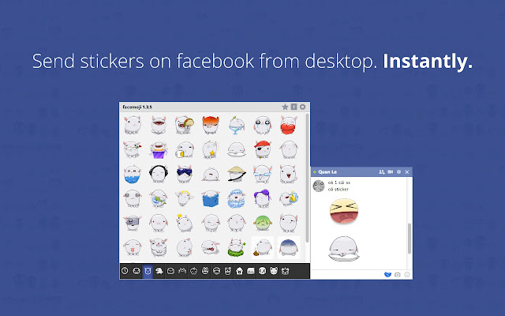505x316 pixels.
Task: Select the red pirate hat sticker
Action: [263, 149]
